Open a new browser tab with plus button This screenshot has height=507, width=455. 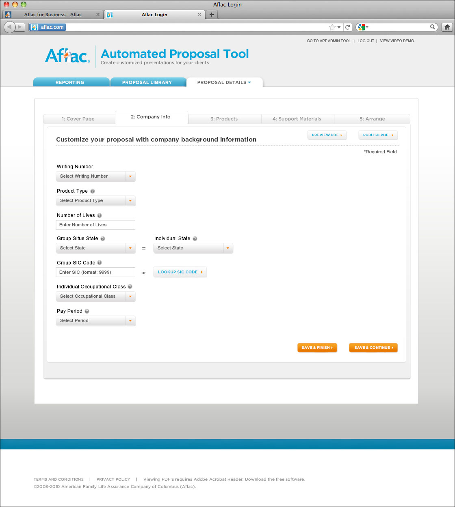click(211, 15)
